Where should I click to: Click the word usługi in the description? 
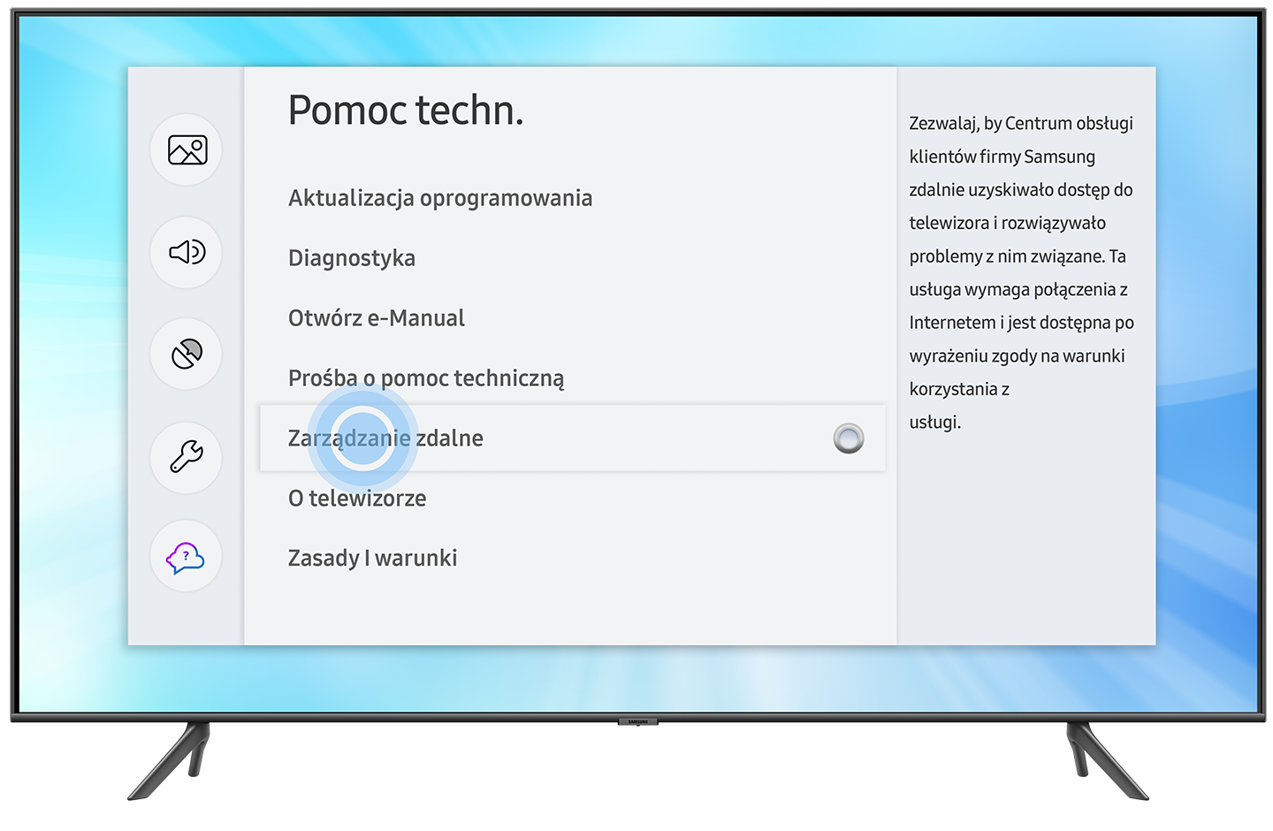pyautogui.click(x=934, y=423)
